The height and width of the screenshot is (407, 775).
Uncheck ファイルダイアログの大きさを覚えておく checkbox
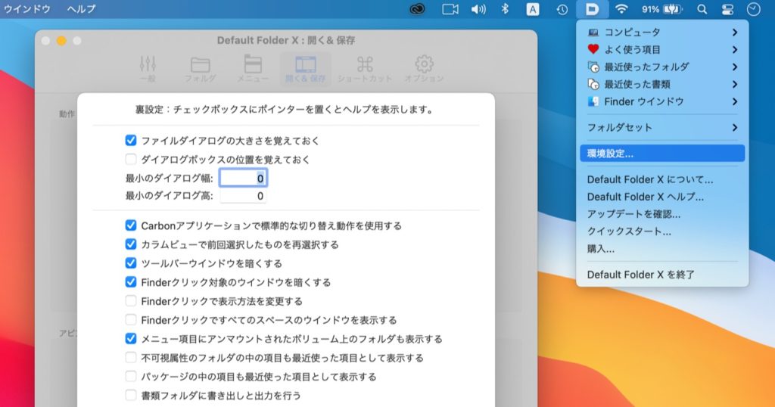[131, 141]
